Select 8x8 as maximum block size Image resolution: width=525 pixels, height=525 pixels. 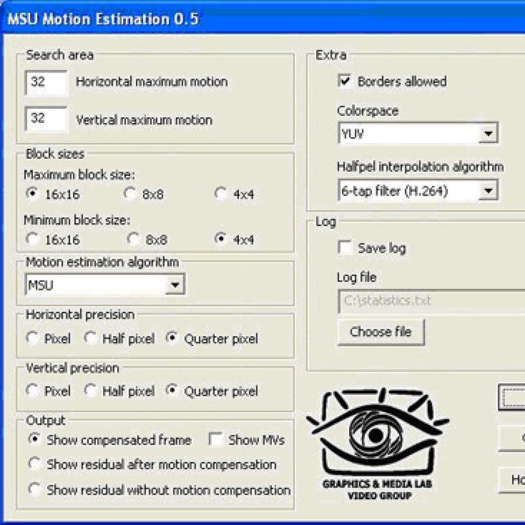(130, 193)
